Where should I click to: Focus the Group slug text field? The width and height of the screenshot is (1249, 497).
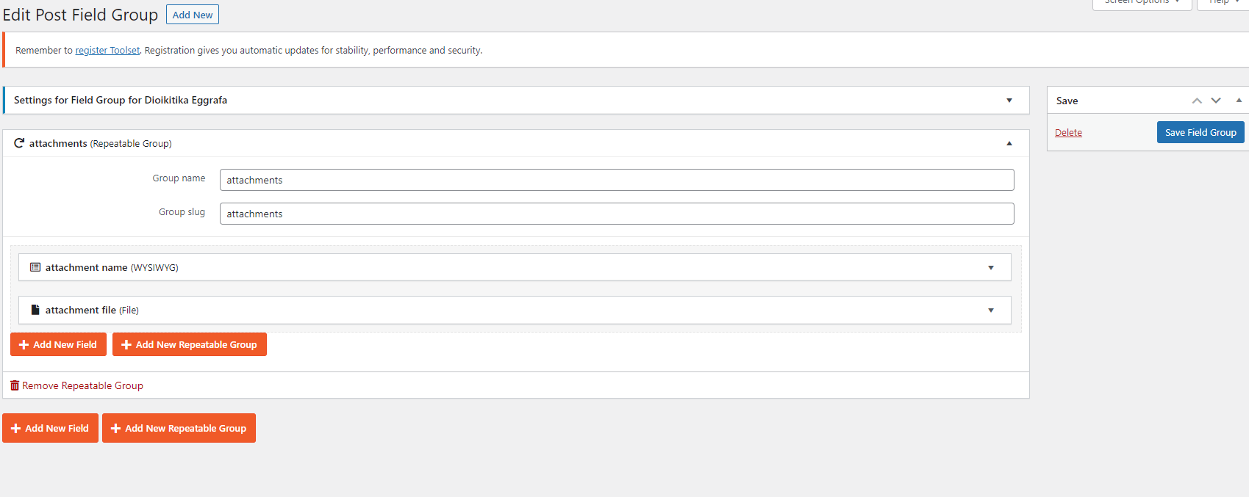[x=616, y=214]
